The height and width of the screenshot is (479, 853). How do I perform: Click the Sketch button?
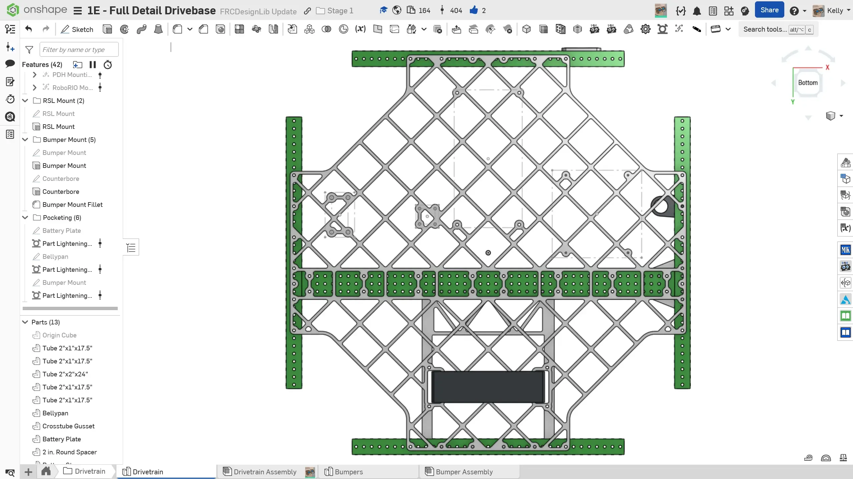pos(77,29)
